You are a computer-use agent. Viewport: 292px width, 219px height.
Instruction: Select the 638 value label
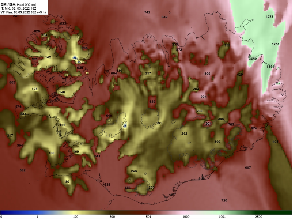107,185
